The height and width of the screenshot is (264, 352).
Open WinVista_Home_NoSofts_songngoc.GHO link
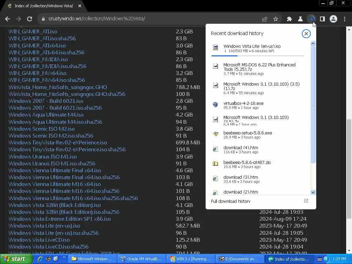coord(58,87)
